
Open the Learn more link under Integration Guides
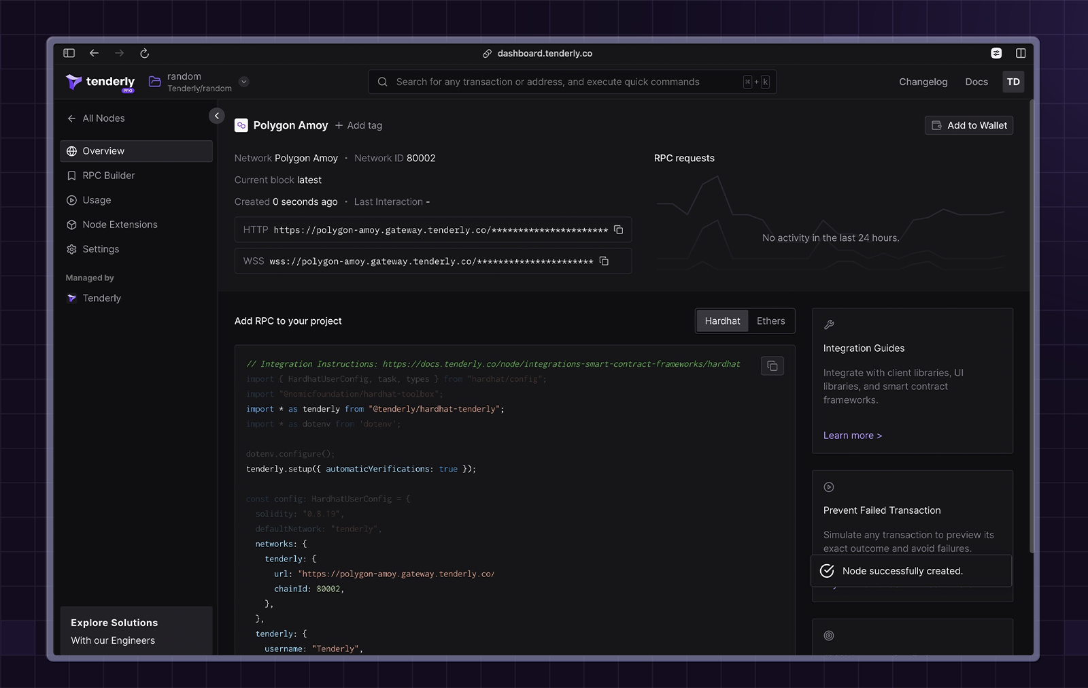tap(852, 436)
